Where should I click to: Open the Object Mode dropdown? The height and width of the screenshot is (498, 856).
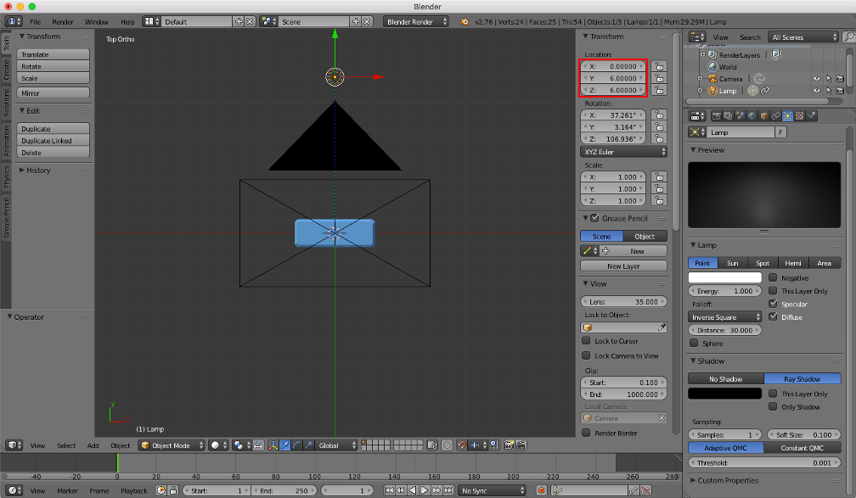(x=172, y=445)
